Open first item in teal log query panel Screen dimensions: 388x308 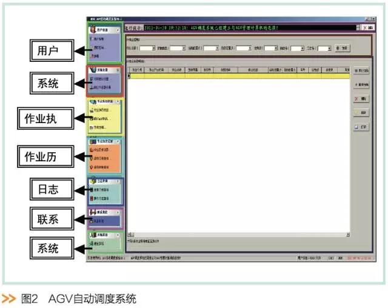tap(102, 190)
